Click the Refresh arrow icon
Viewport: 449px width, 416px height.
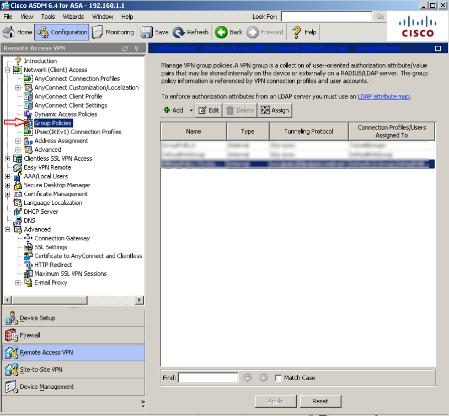click(x=179, y=32)
